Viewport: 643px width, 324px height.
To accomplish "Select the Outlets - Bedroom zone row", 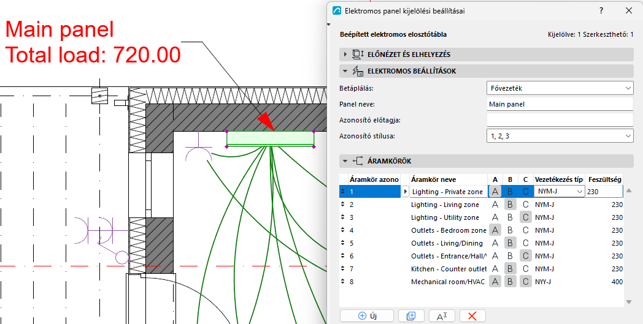I will tap(482, 230).
